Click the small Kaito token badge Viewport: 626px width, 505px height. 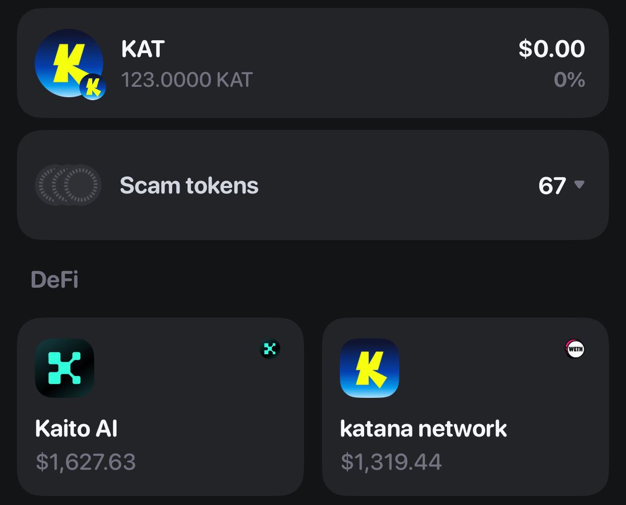[x=270, y=349]
